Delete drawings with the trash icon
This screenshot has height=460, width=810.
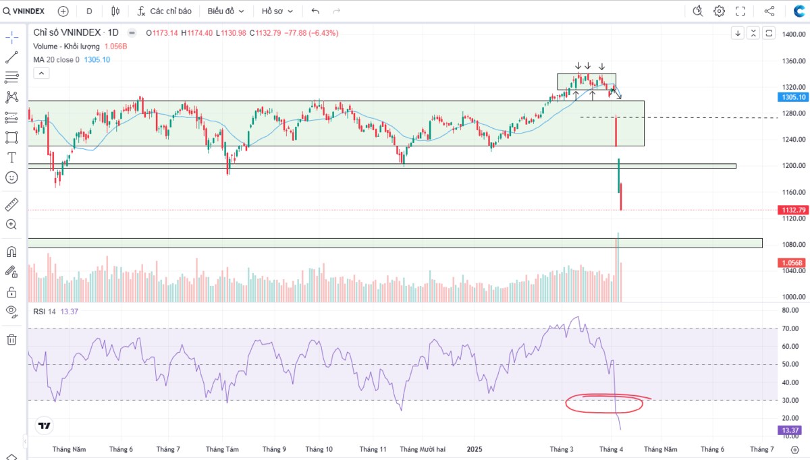(11, 339)
